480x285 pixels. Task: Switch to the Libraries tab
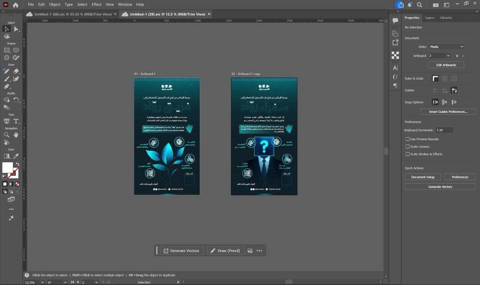(446, 18)
